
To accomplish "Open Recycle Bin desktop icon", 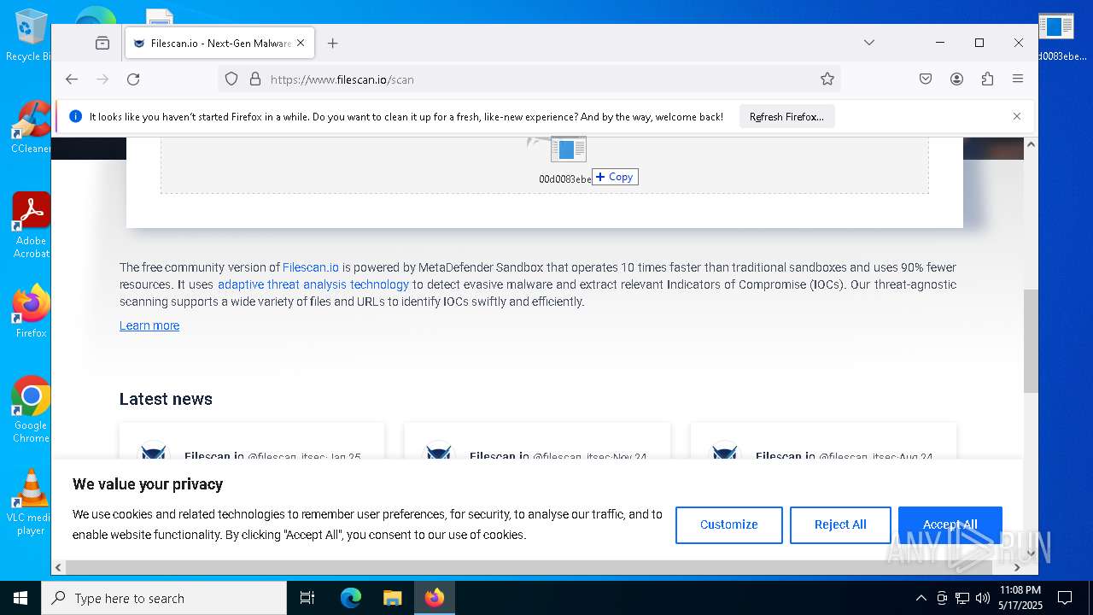I will click(29, 34).
